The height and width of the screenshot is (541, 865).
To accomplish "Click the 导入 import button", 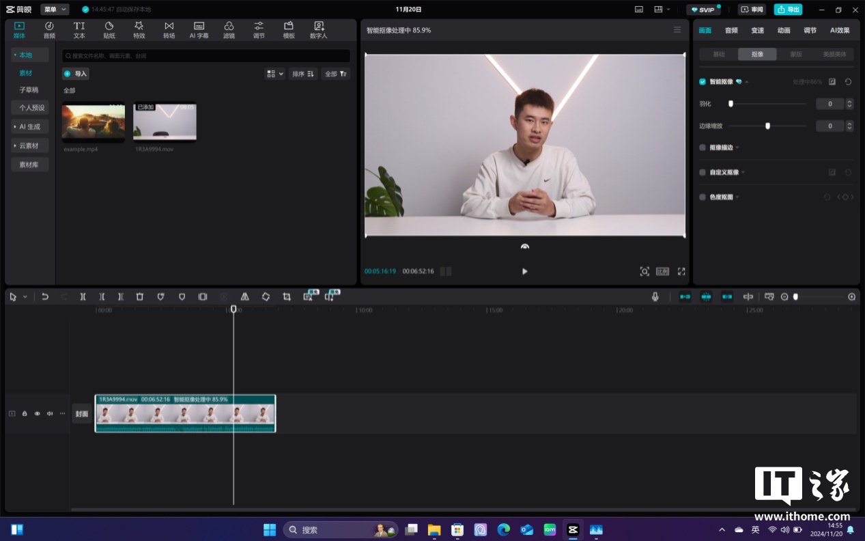I will 76,74.
